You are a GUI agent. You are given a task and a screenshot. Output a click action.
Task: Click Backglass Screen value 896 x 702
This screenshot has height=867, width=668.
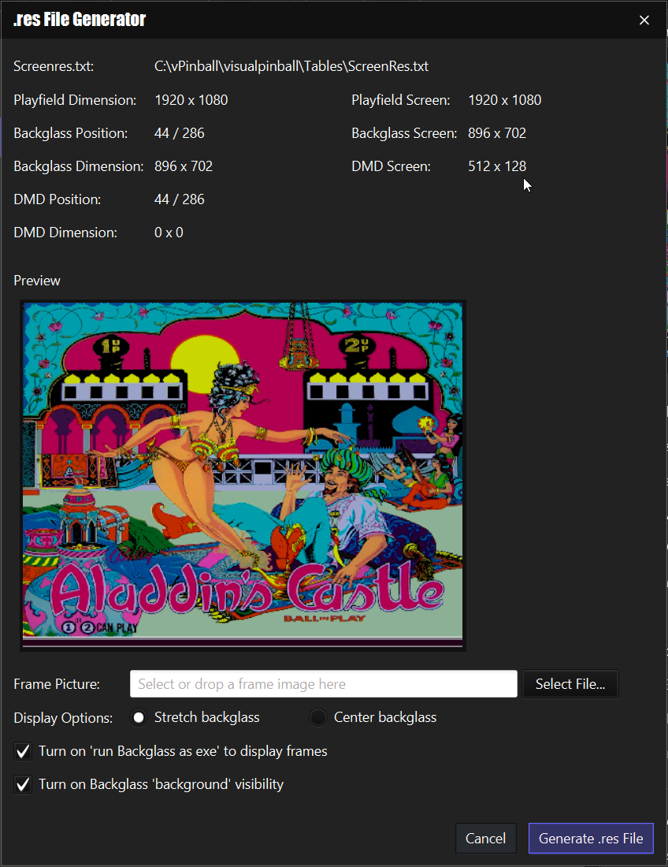pos(497,133)
